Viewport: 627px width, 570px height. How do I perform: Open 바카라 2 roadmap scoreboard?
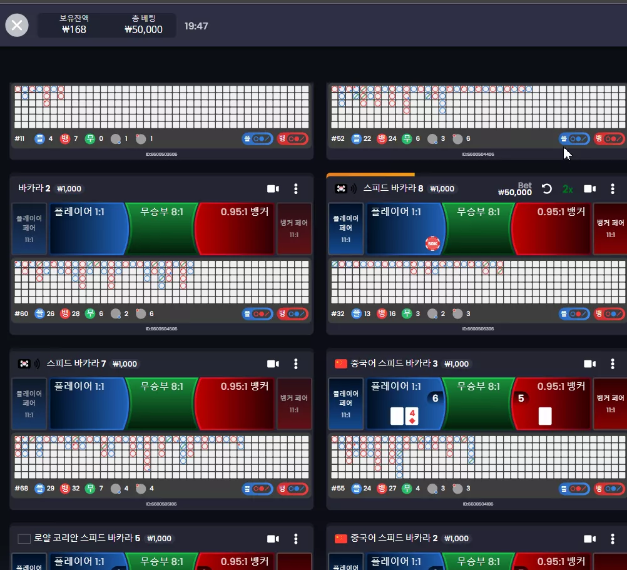click(161, 282)
